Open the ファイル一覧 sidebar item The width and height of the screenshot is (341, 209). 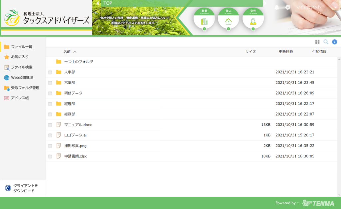pyautogui.click(x=22, y=47)
